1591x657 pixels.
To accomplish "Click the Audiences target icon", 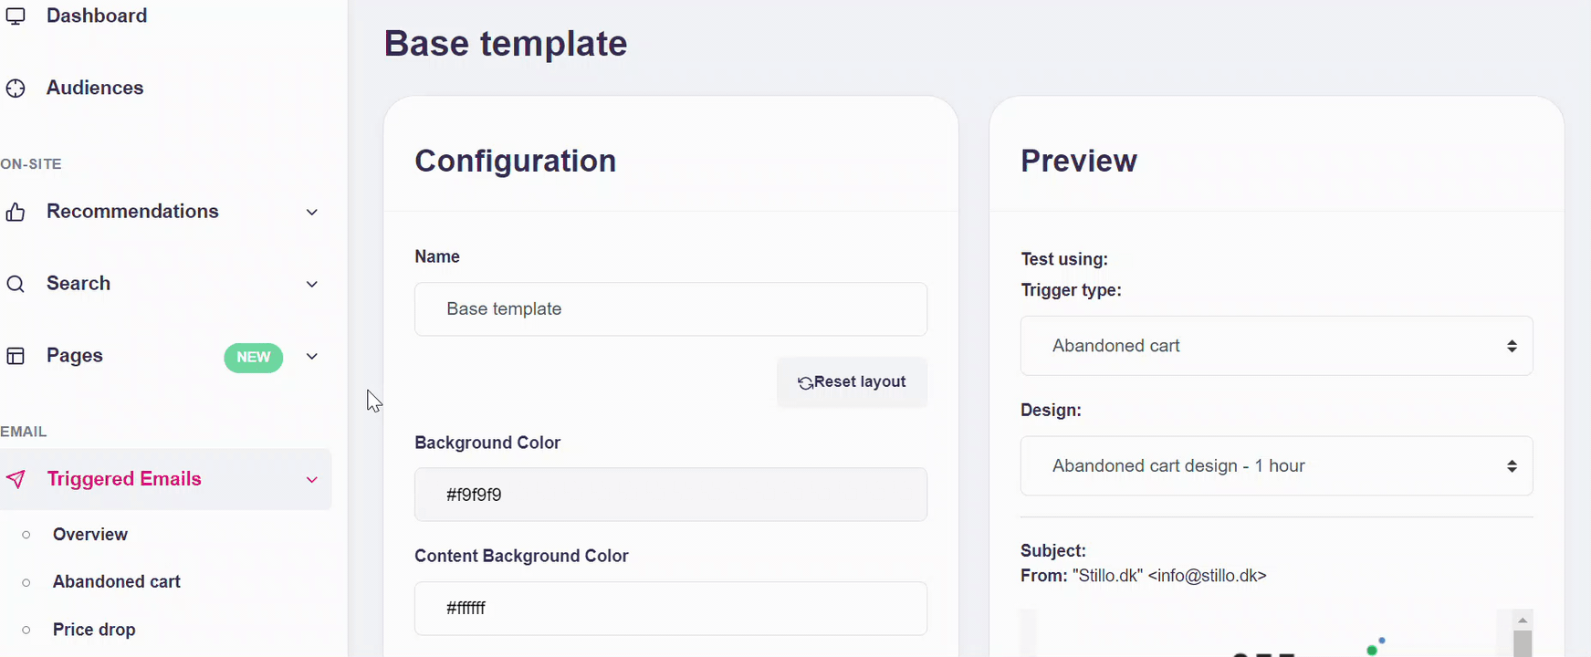I will pyautogui.click(x=16, y=89).
